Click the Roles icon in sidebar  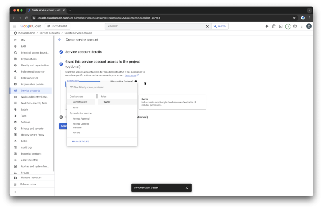16,141
